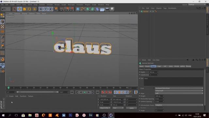209x118 pixels.
Task: Toggle MoText editor visibility dots
Action: [151, 11]
